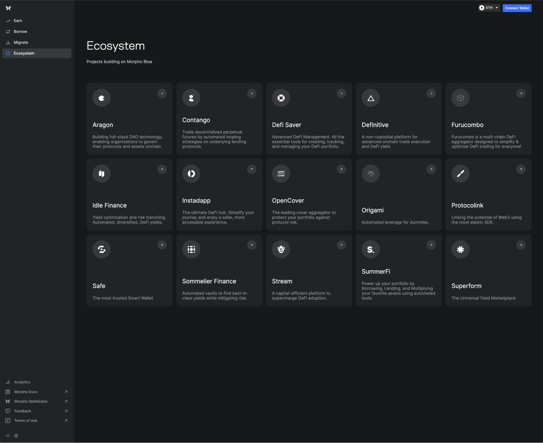Select the Earn chart icon in the sidebar
Image resolution: width=543 pixels, height=443 pixels.
coord(8,20)
